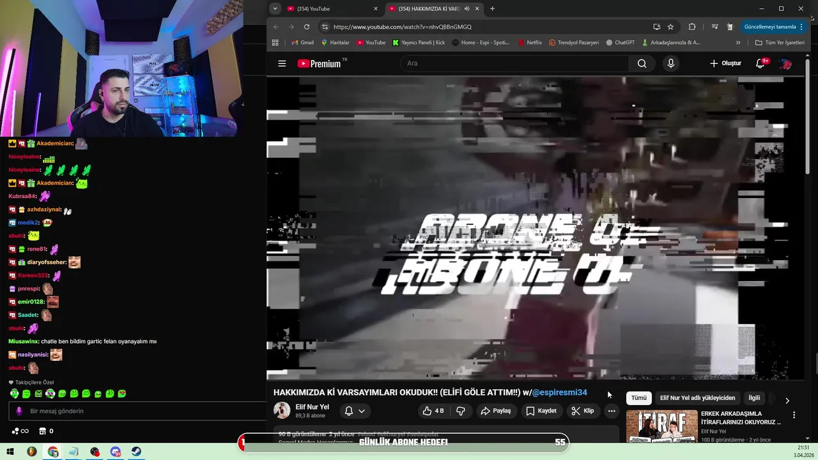Open Steam from the taskbar

pyautogui.click(x=137, y=452)
